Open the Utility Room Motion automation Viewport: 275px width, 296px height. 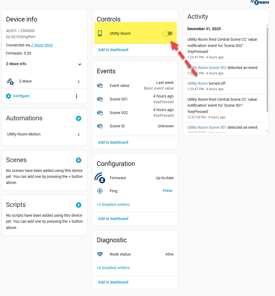(x=44, y=134)
